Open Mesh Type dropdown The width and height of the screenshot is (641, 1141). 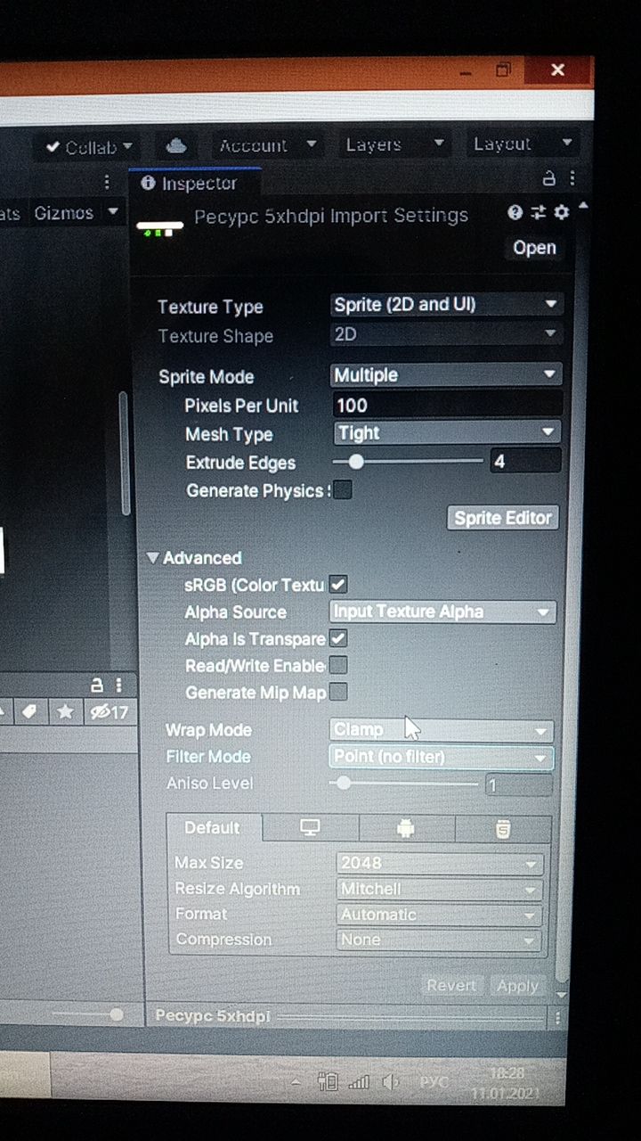pyautogui.click(x=448, y=433)
